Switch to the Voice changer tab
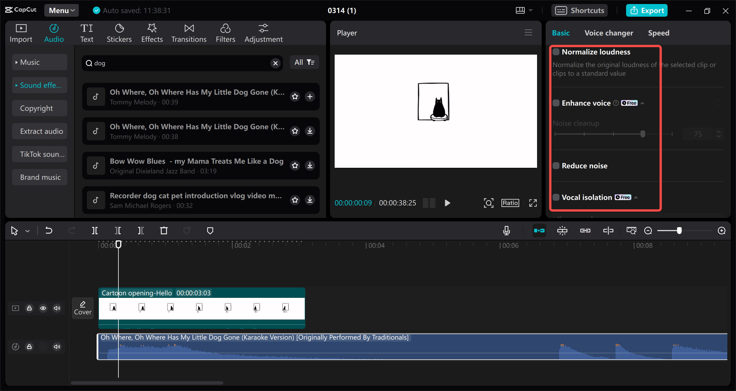 coord(609,33)
